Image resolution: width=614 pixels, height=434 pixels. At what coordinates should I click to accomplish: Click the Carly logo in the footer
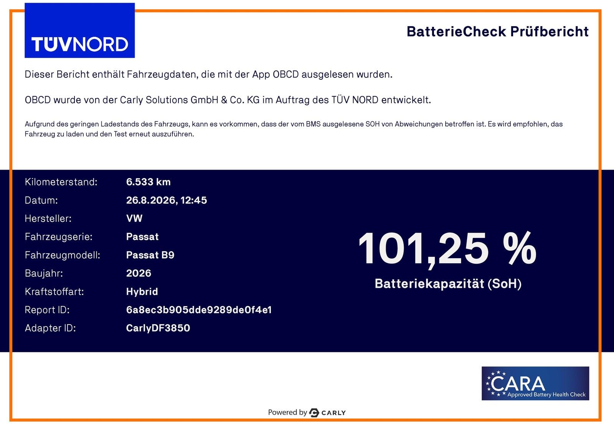coord(327,413)
